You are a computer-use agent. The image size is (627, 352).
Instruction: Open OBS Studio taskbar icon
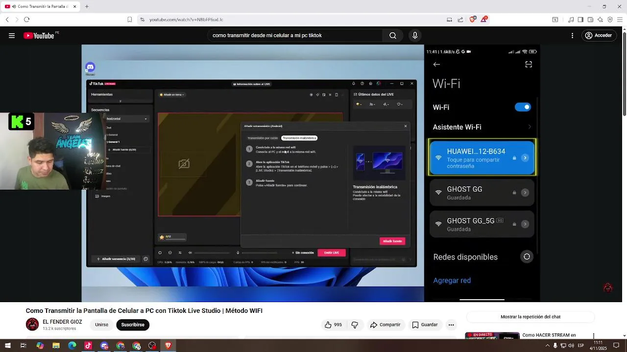pos(152,346)
